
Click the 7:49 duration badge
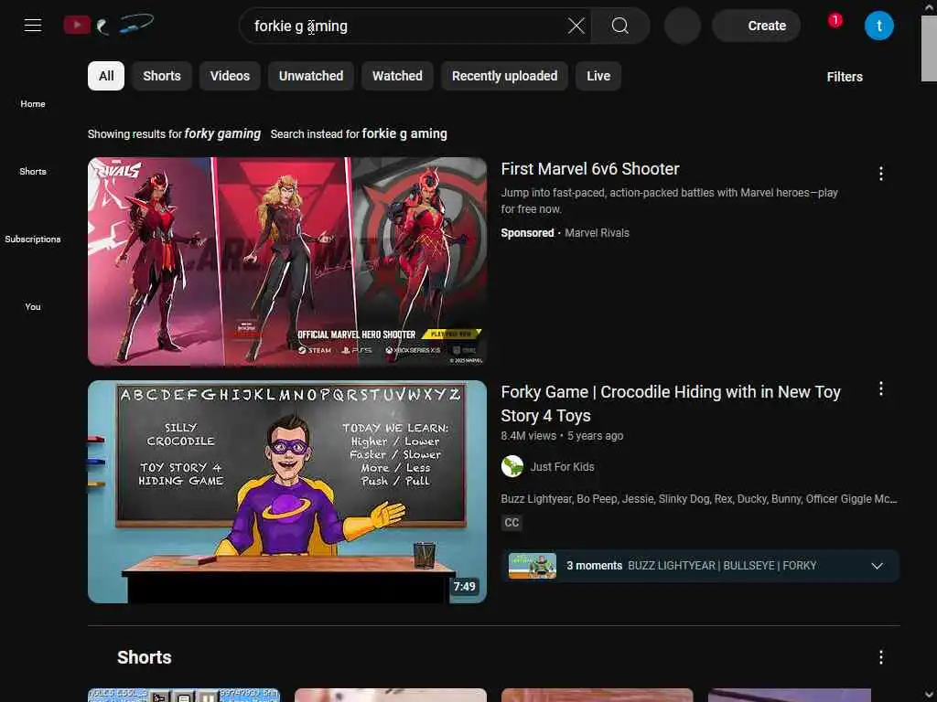point(464,586)
